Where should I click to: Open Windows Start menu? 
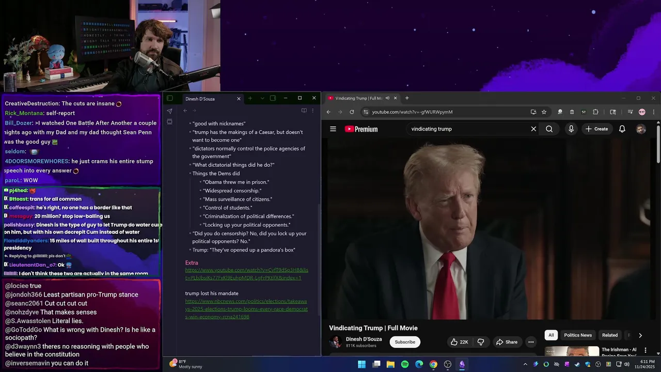click(x=362, y=364)
